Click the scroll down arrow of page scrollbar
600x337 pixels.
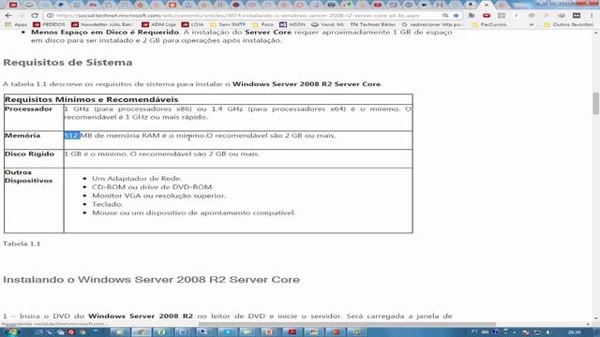[596, 318]
